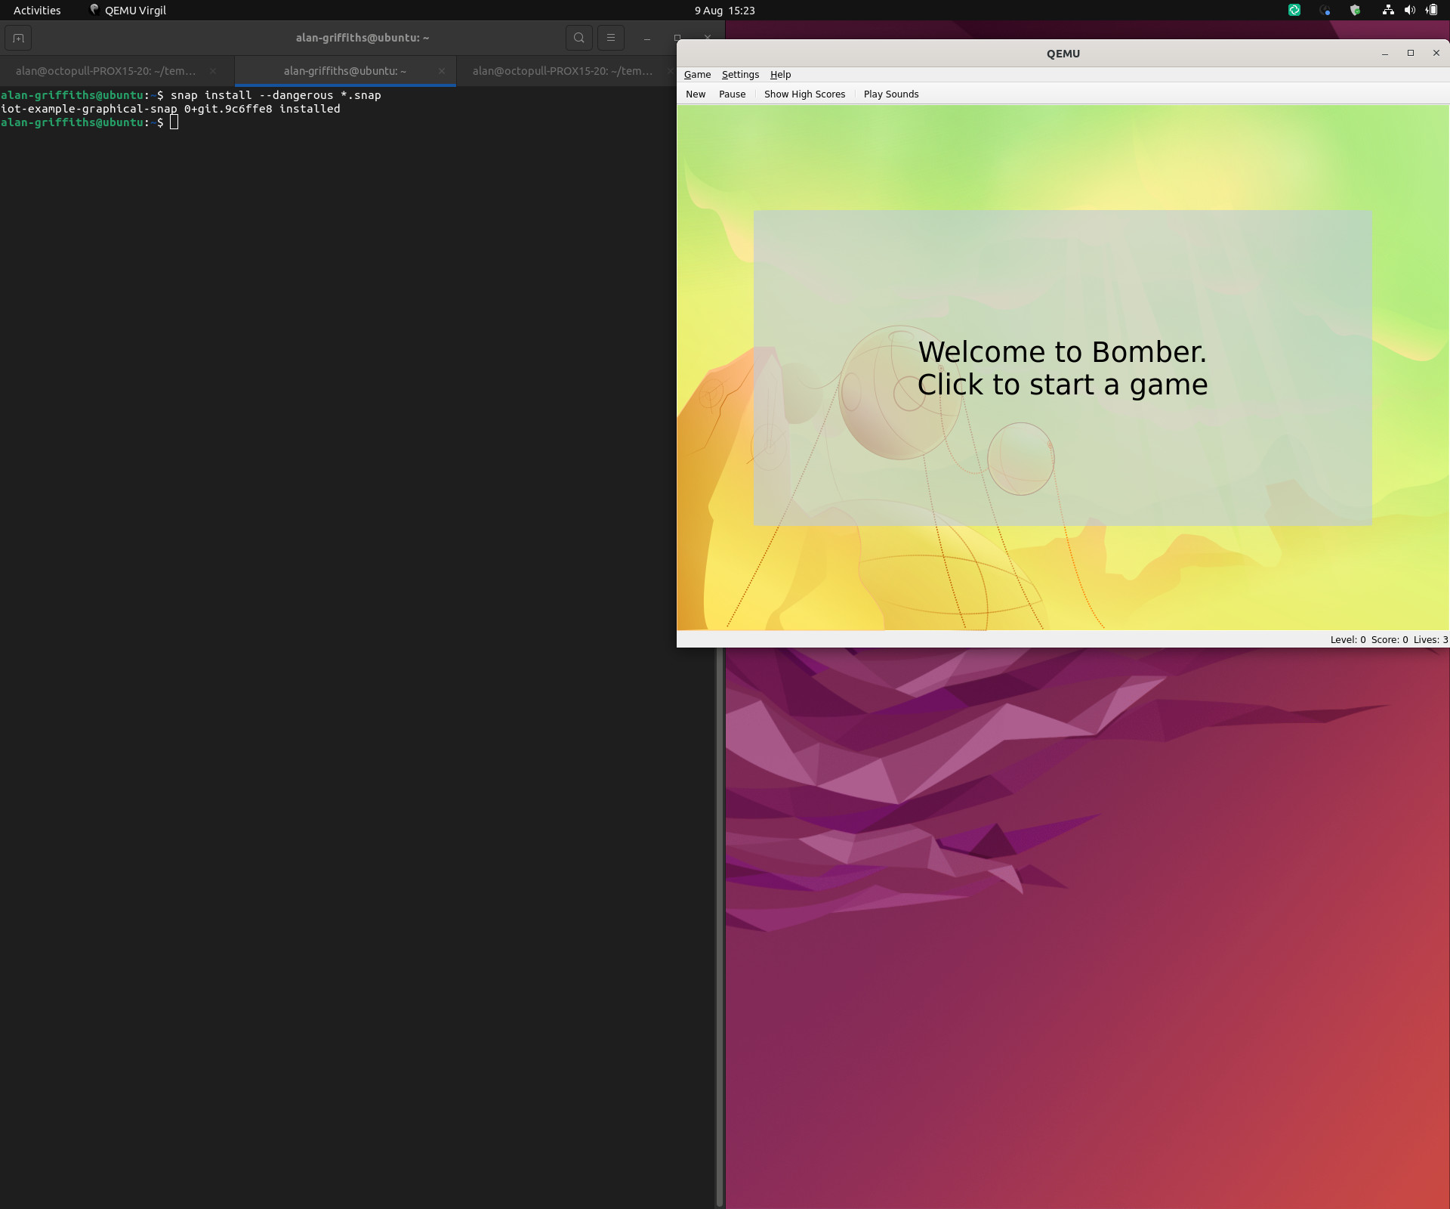Open the Game menu
The width and height of the screenshot is (1450, 1209).
(x=696, y=75)
